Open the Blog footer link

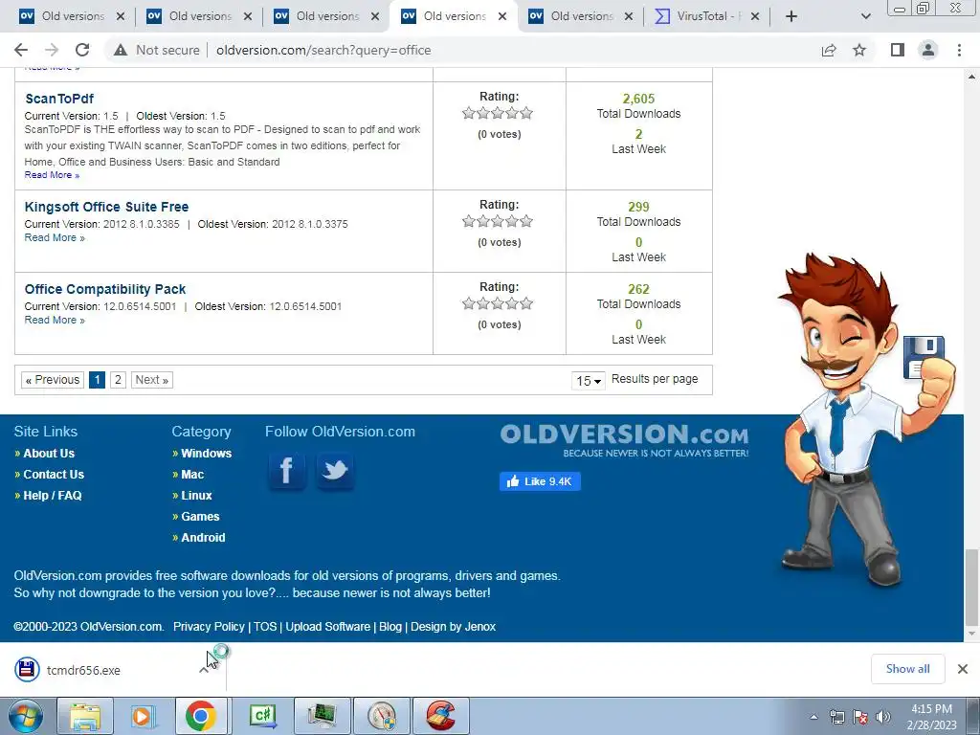(390, 627)
